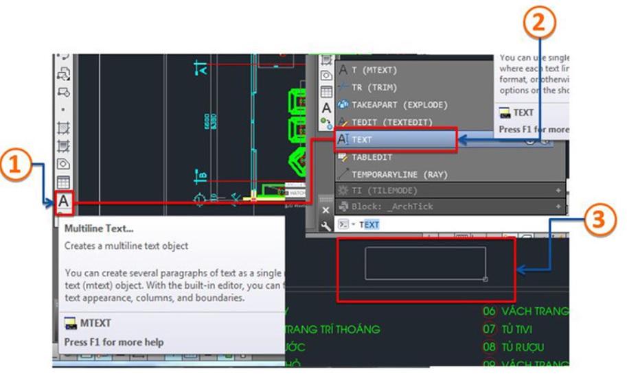Click the Region icon in the right toolbar

point(326,75)
